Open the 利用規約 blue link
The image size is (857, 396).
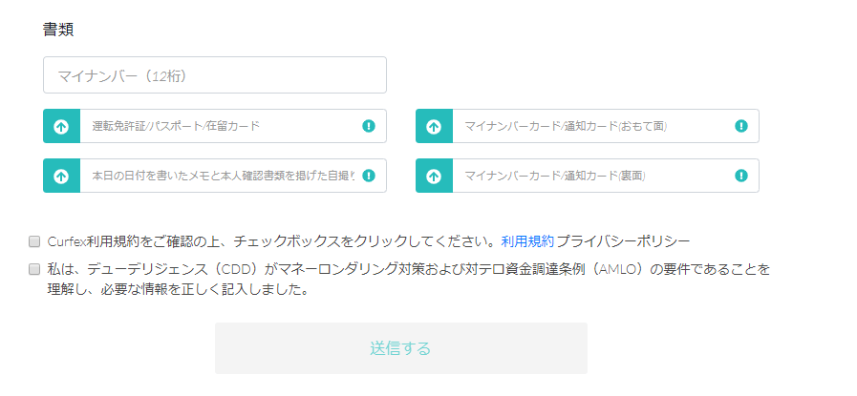(x=527, y=240)
